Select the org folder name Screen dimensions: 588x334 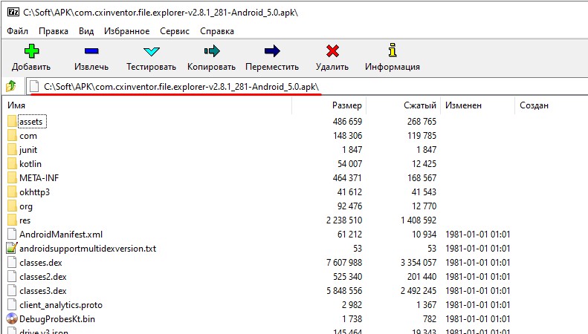click(x=26, y=206)
